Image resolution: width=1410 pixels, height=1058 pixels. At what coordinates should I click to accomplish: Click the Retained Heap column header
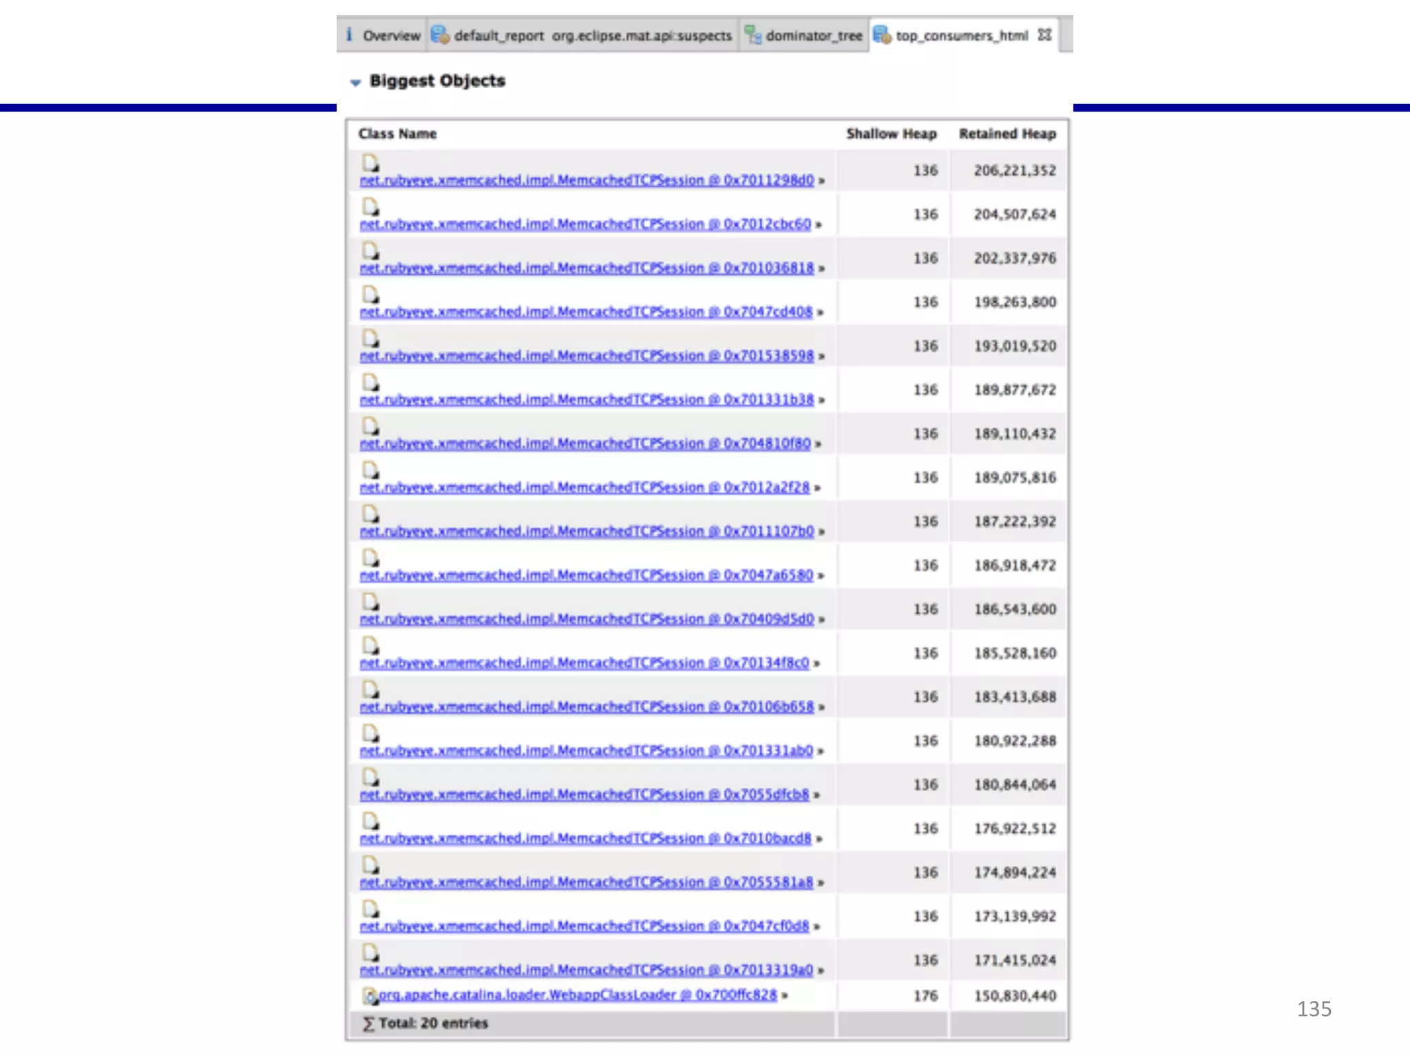(x=1007, y=134)
